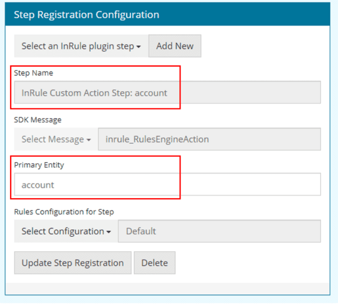Click the Rules Configuration for Step label

click(64, 212)
